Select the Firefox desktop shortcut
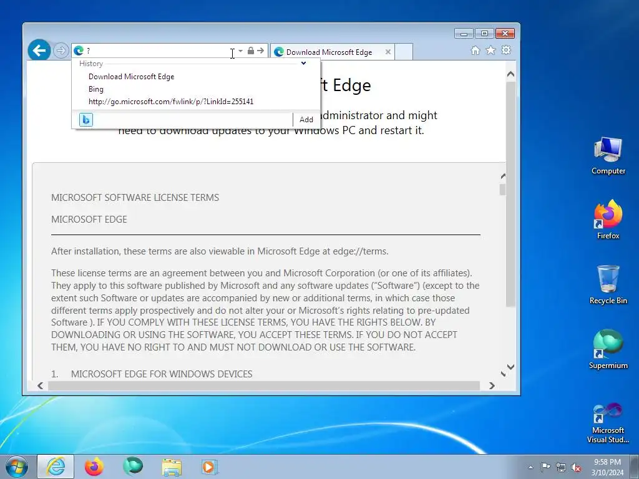 pos(608,220)
